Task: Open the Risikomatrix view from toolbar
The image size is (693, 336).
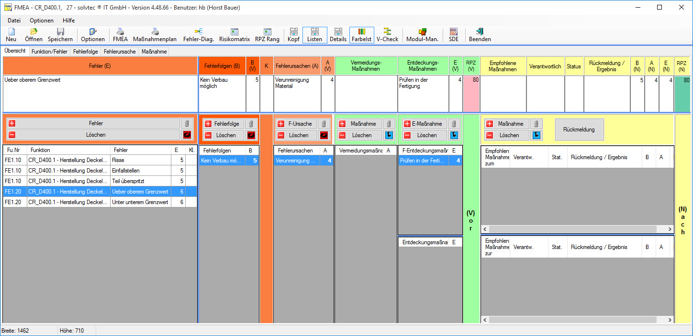Action: (234, 35)
